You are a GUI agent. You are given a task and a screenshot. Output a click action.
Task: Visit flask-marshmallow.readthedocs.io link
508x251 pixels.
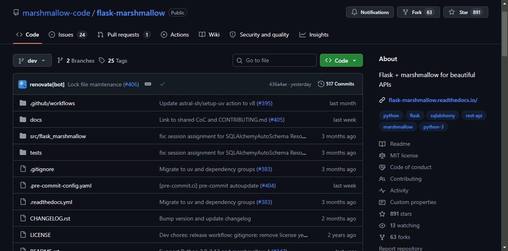[433, 100]
